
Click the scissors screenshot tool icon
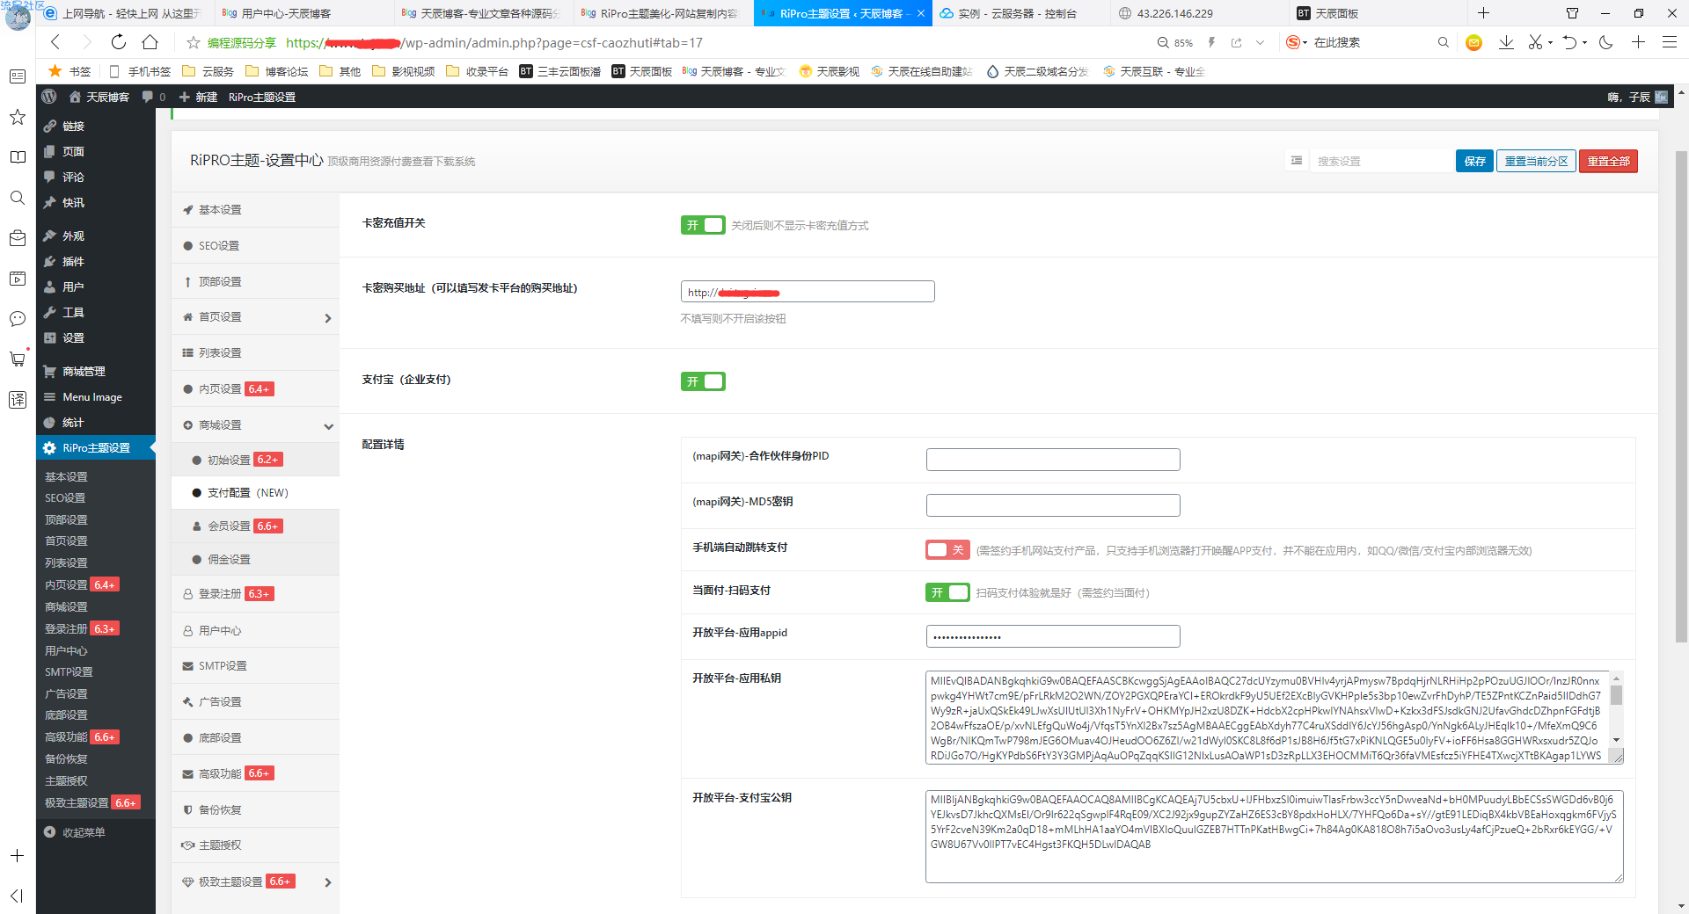1535,42
